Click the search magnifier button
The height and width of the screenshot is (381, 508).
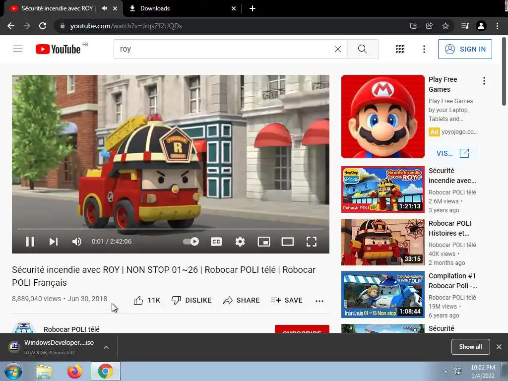point(363,49)
